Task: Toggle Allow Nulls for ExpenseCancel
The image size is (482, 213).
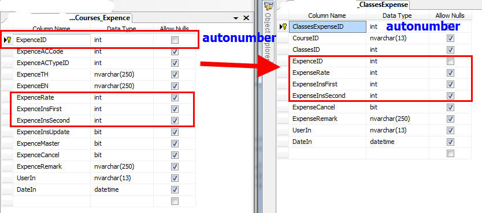Action: click(x=450, y=108)
